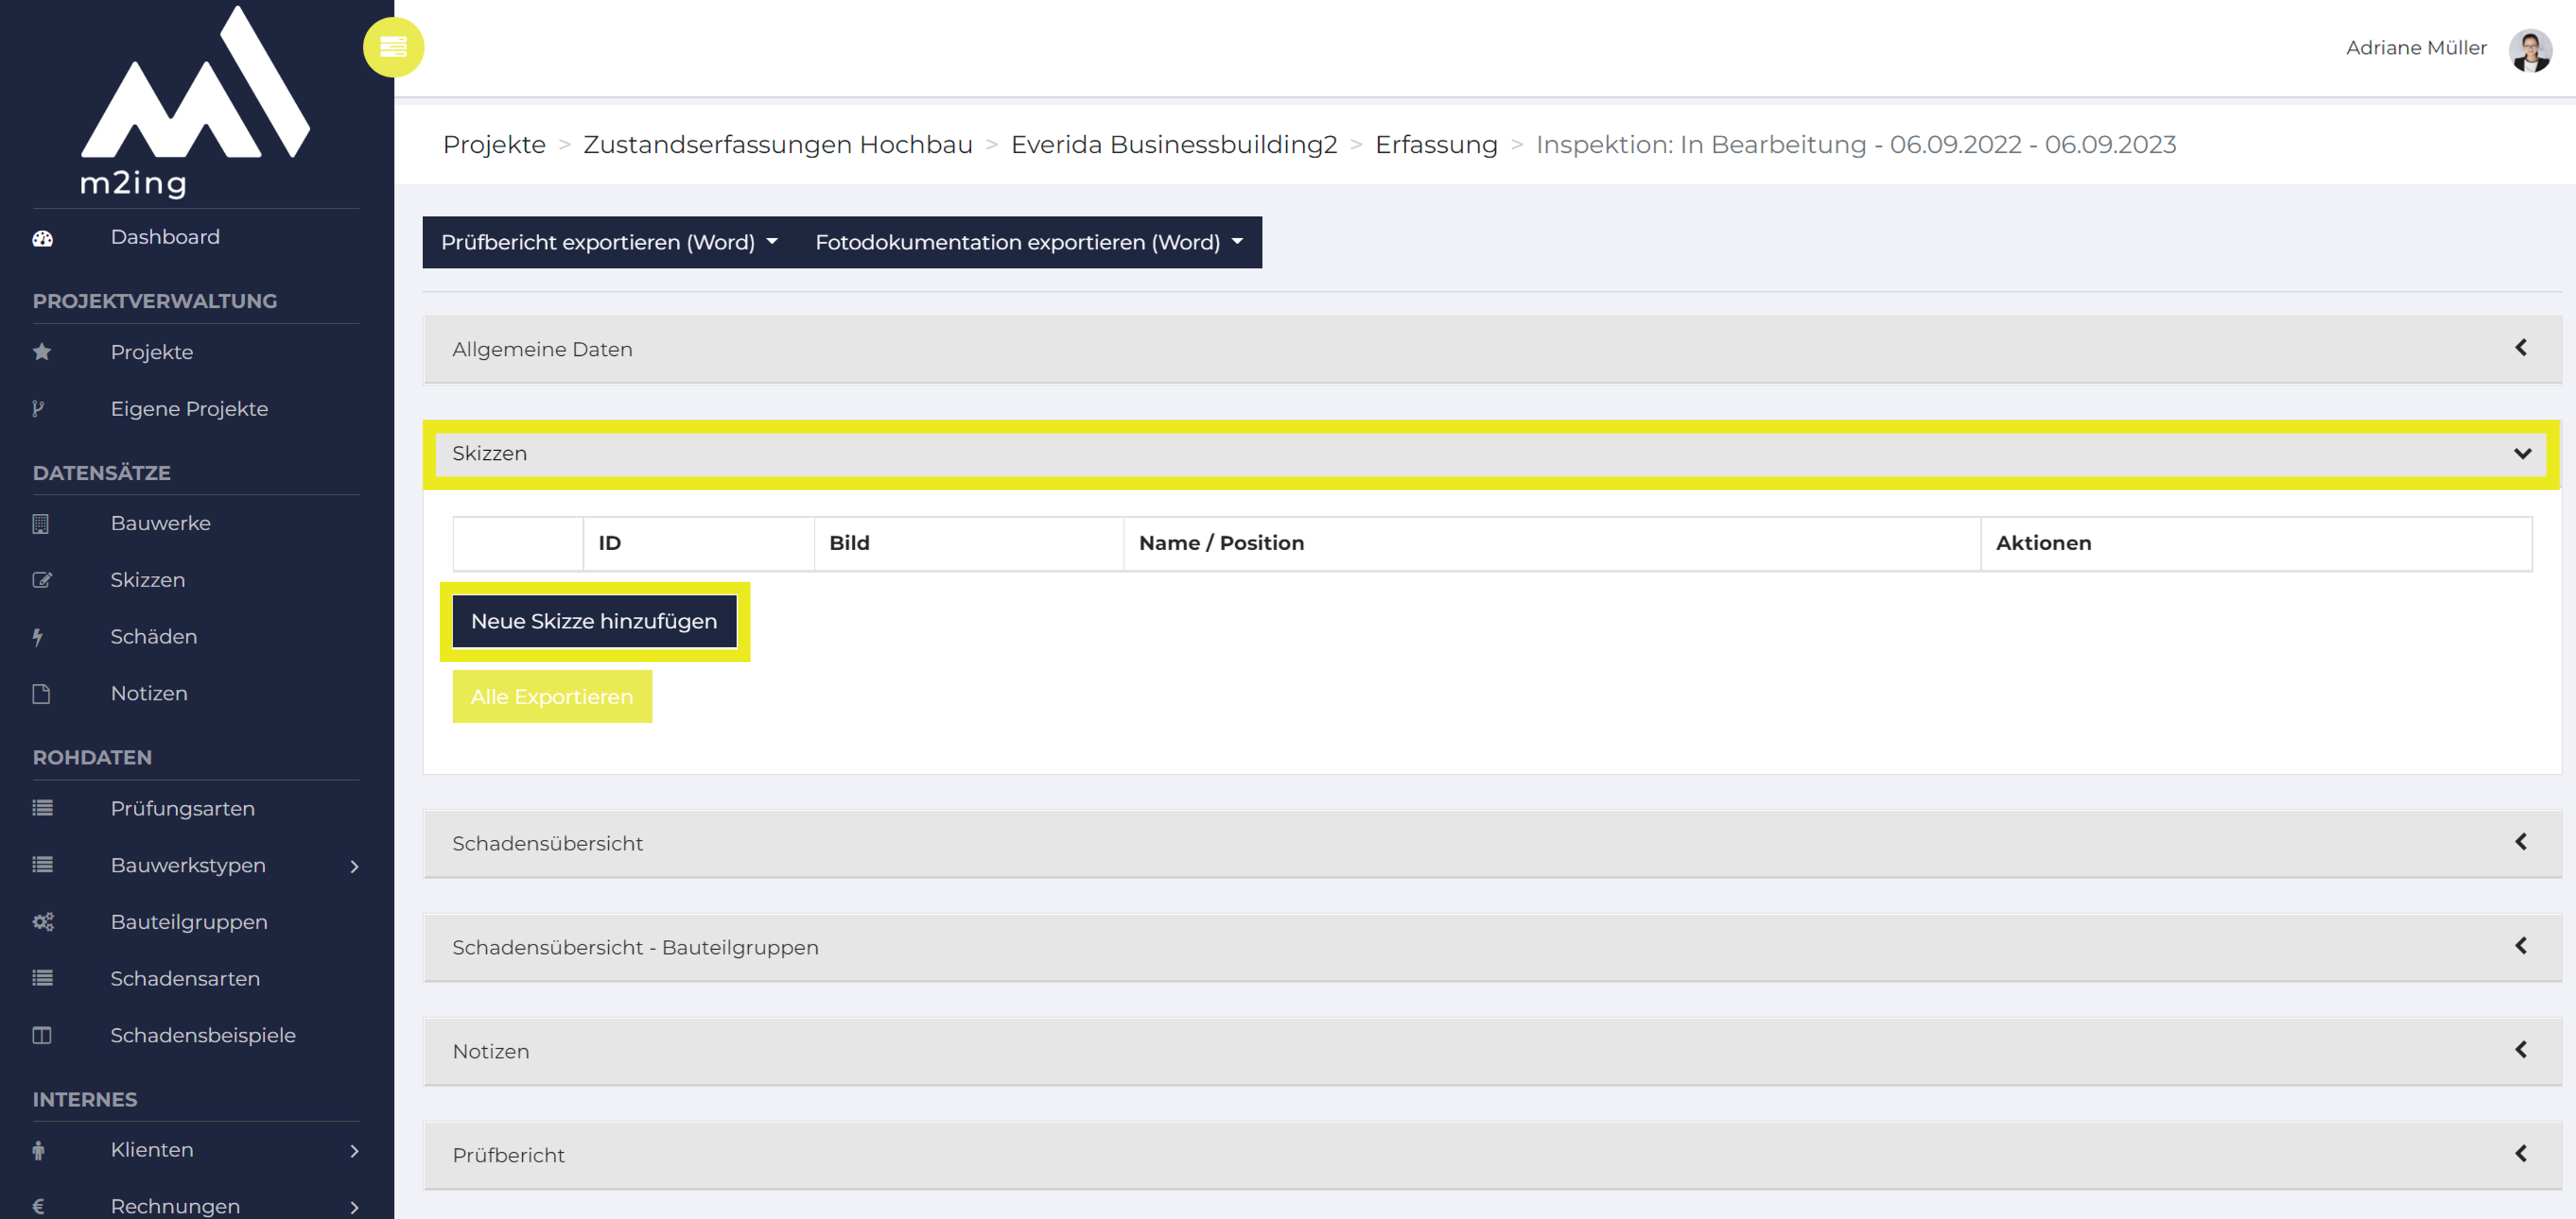2576x1219 pixels.
Task: Click the Dashboard gauge icon
Action: (x=42, y=238)
